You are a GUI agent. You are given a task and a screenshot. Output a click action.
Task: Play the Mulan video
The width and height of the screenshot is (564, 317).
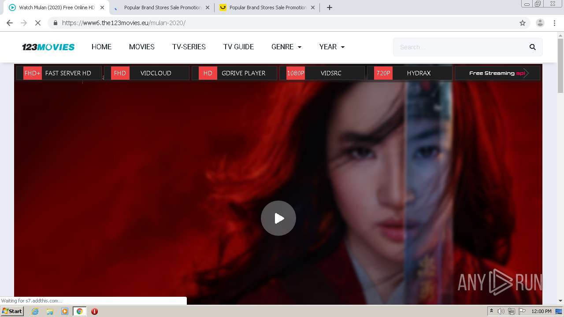[278, 218]
